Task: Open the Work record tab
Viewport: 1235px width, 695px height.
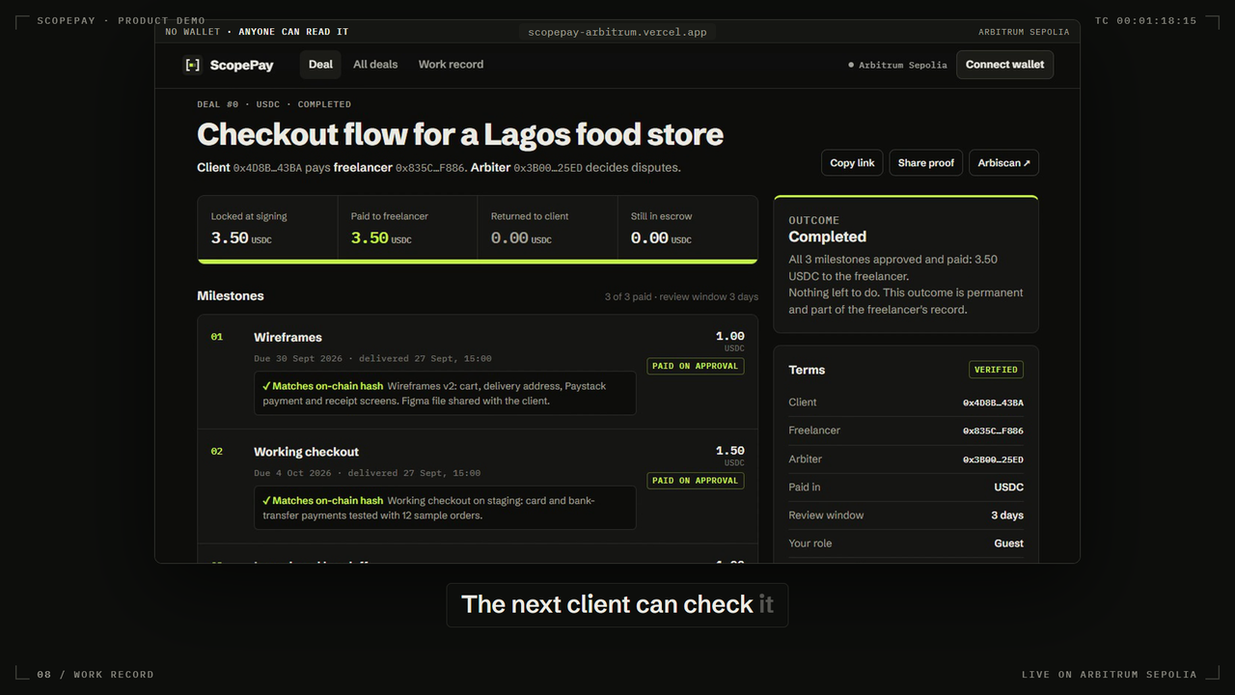Action: pyautogui.click(x=451, y=65)
